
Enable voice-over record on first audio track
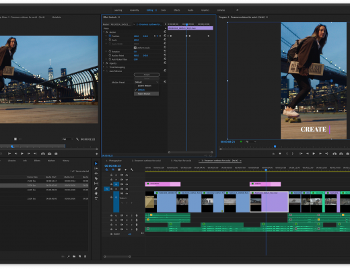pyautogui.click(x=137, y=215)
